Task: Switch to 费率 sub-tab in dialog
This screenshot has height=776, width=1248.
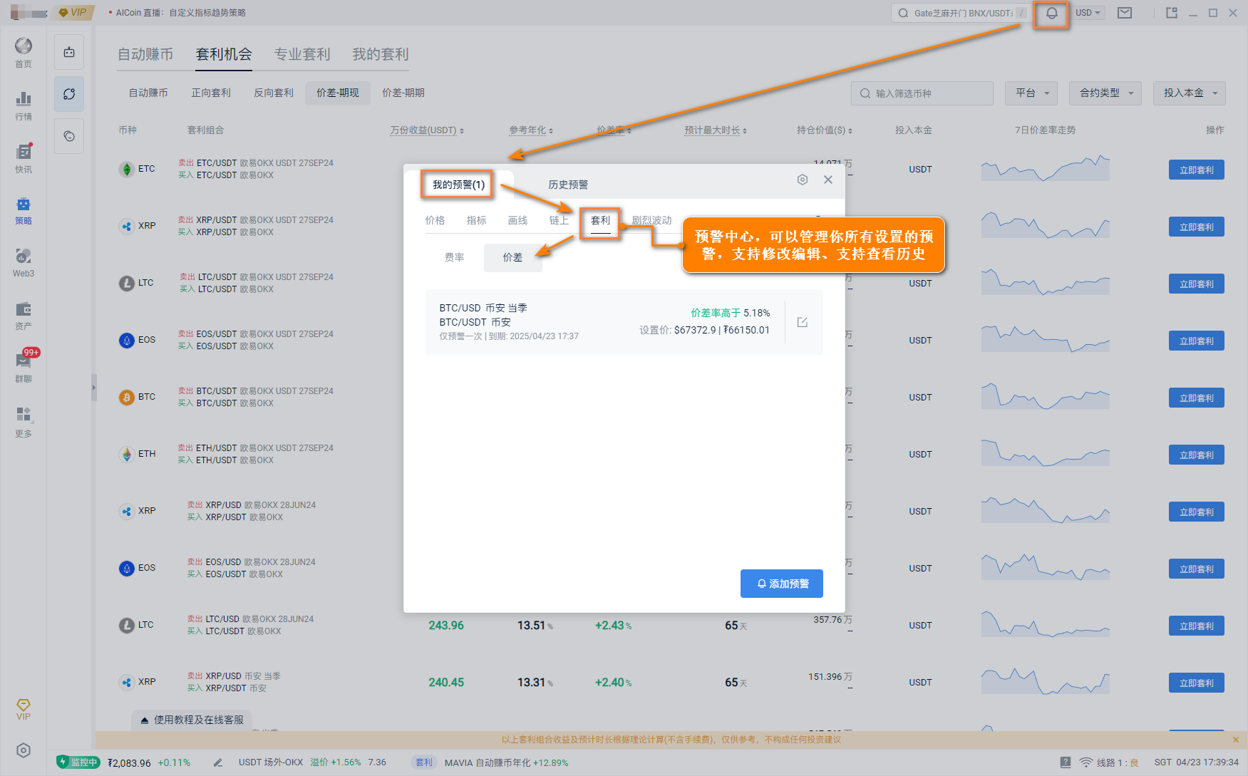Action: [x=455, y=257]
